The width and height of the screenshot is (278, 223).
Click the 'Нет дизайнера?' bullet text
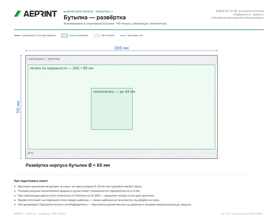click(x=105, y=204)
